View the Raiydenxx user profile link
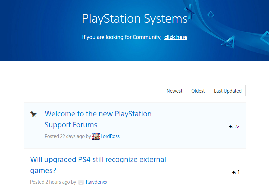Viewport: 269px width, 190px height. [96, 182]
